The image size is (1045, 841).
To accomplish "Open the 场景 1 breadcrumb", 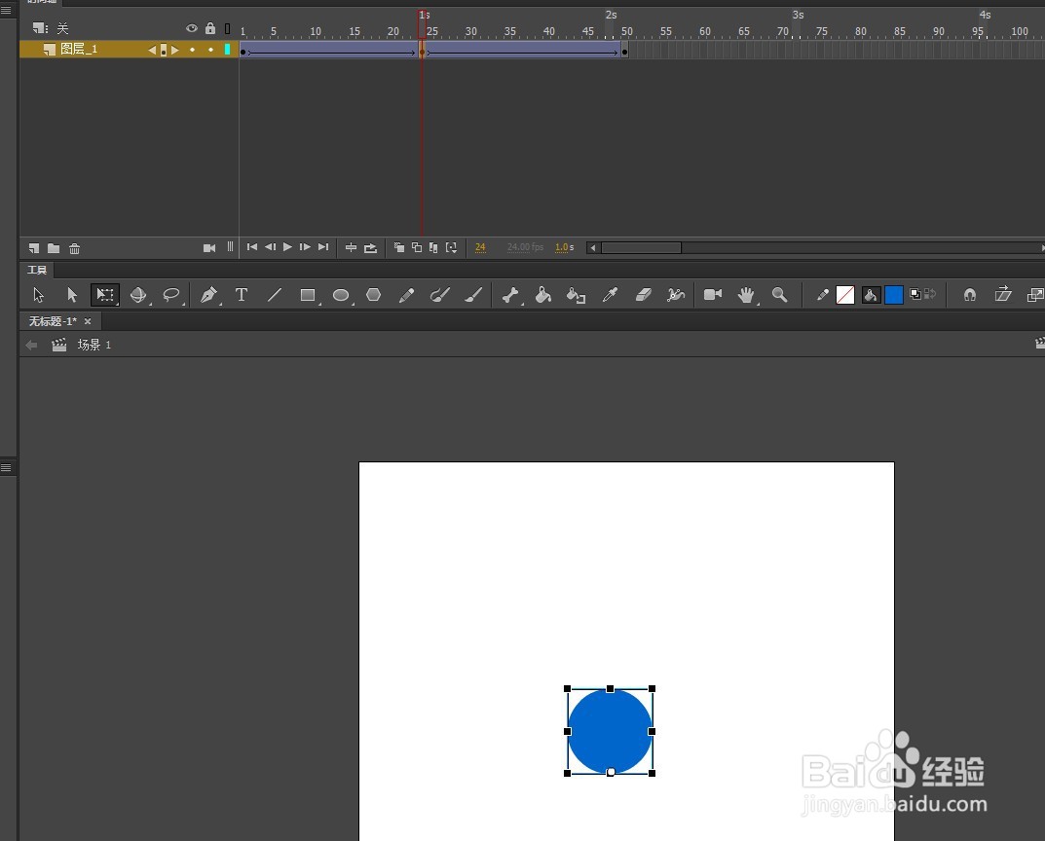I will point(93,344).
